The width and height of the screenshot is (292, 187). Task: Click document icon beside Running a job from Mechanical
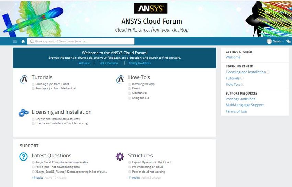coord(33,88)
